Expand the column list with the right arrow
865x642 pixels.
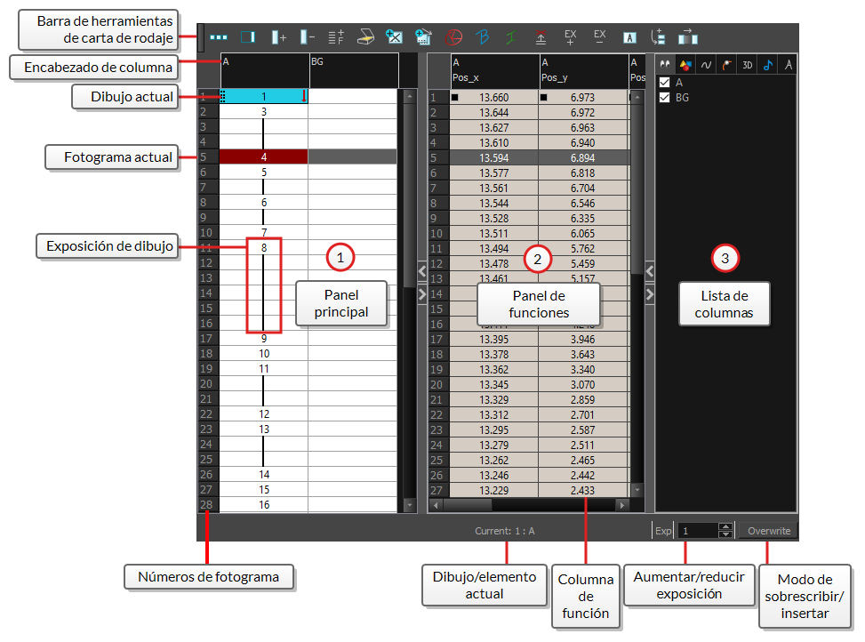pos(650,294)
